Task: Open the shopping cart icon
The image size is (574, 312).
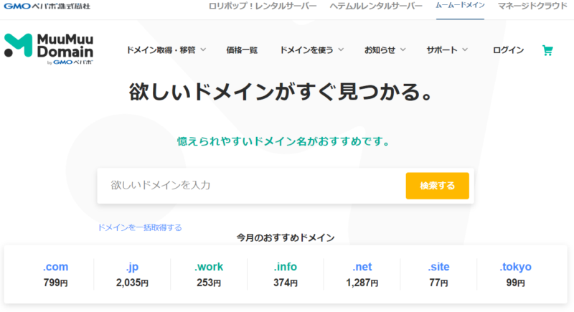Action: 547,50
